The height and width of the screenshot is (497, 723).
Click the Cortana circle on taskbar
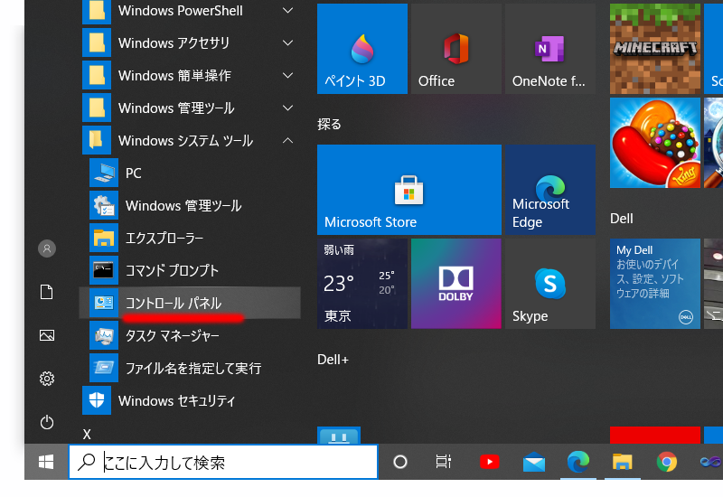pos(400,462)
